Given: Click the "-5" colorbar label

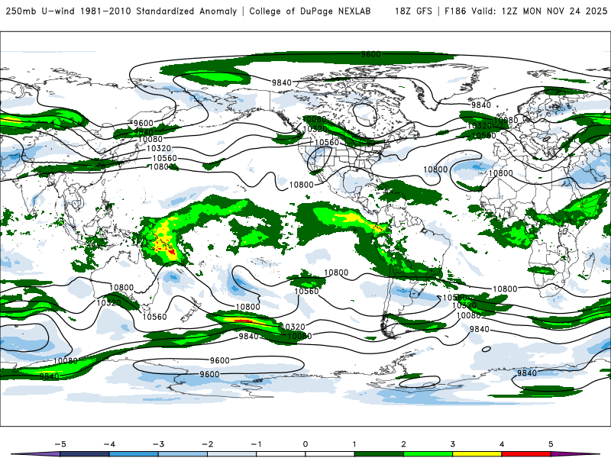Looking at the screenshot, I should [x=60, y=444].
